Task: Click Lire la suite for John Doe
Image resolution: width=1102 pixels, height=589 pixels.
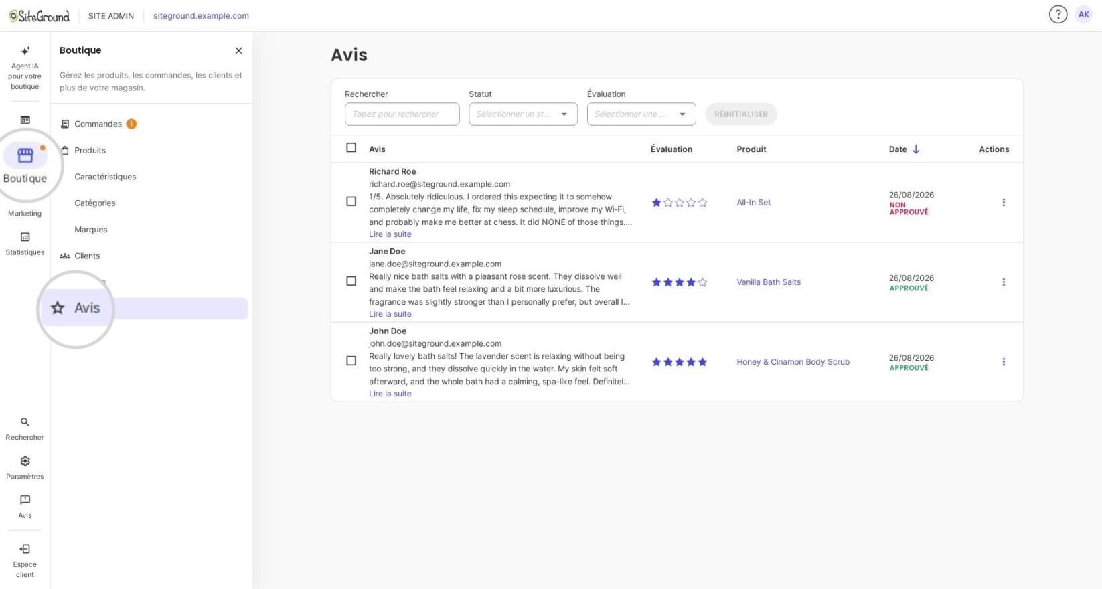Action: click(390, 394)
